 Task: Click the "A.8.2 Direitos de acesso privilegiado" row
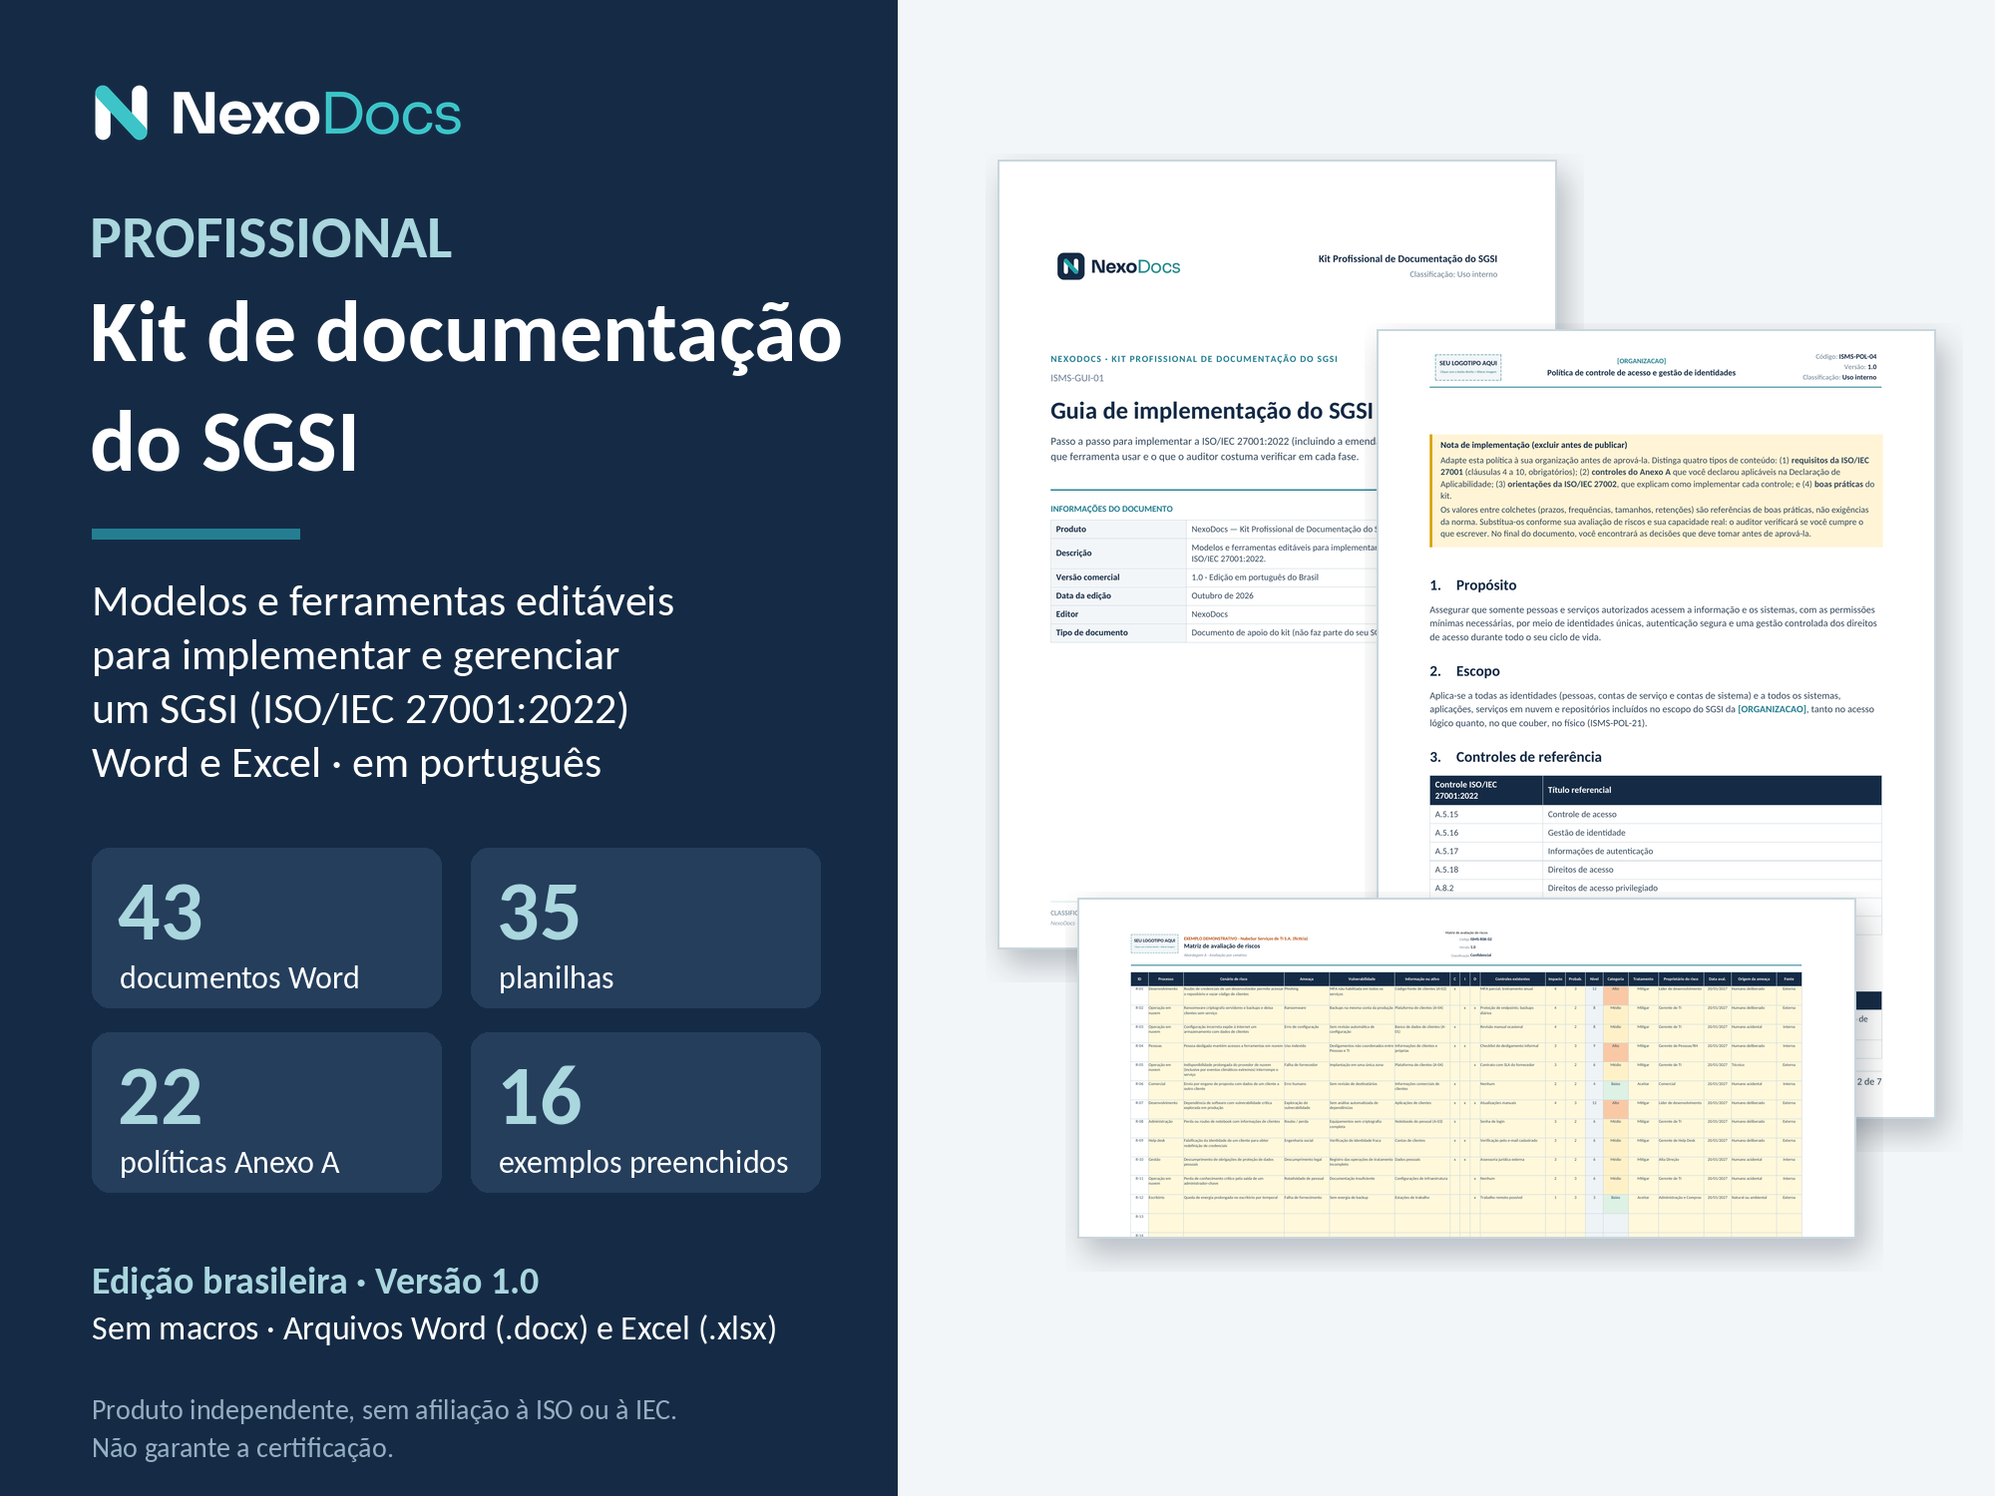coord(1656,888)
